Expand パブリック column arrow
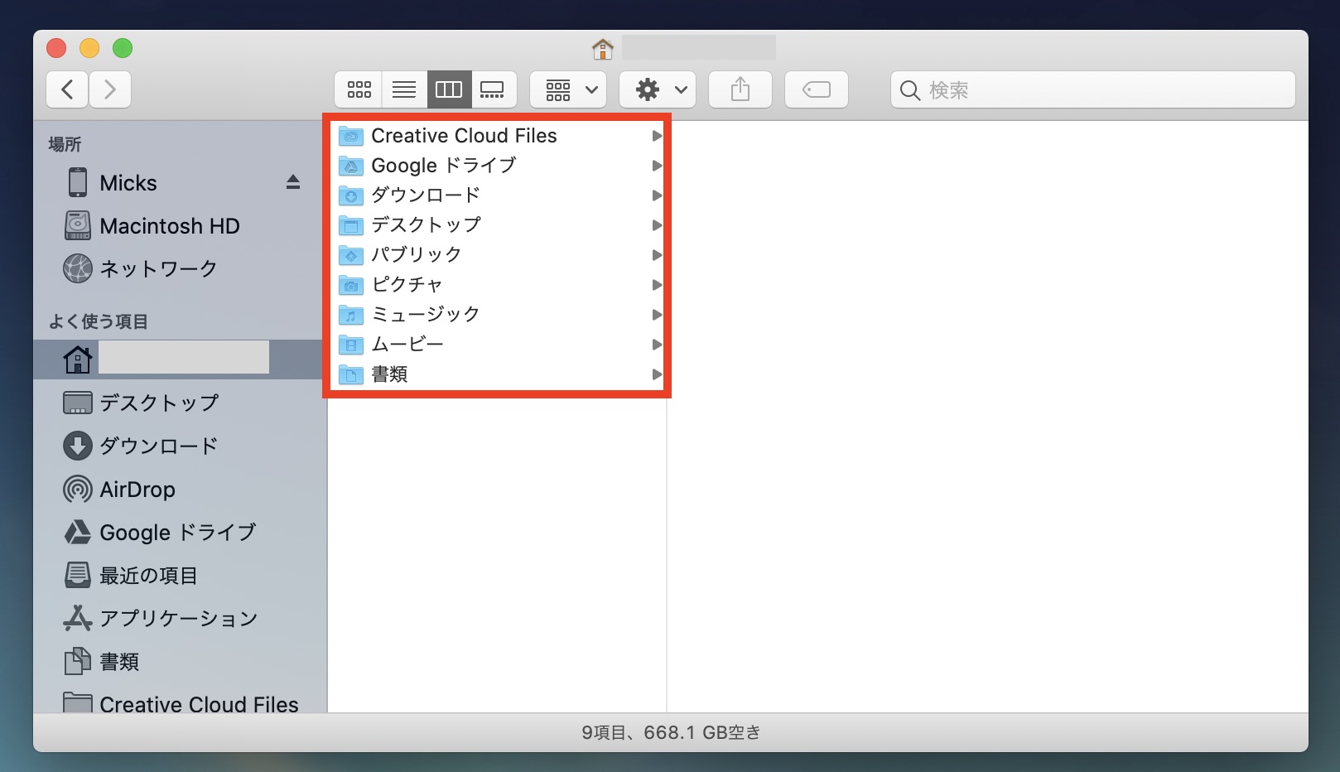Viewport: 1340px width, 772px height. point(657,255)
